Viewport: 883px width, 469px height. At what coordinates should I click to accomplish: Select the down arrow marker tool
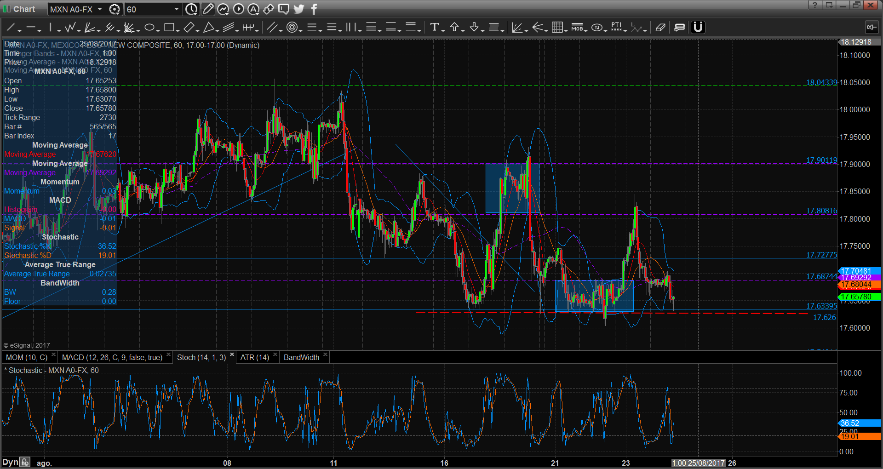[474, 27]
